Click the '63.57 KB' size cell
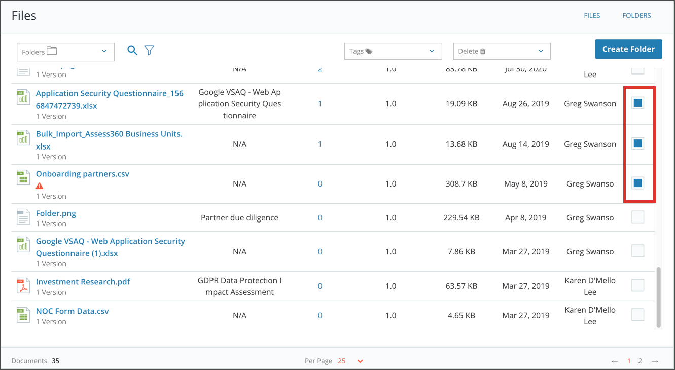 pos(461,286)
